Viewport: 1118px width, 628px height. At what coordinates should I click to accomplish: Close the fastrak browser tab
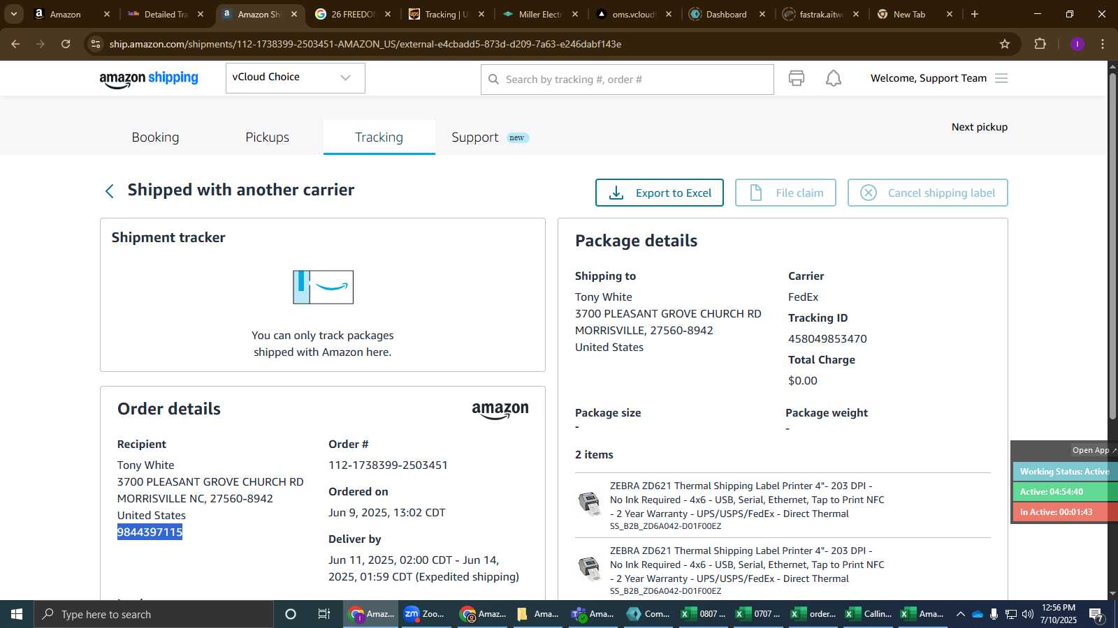[x=856, y=14]
